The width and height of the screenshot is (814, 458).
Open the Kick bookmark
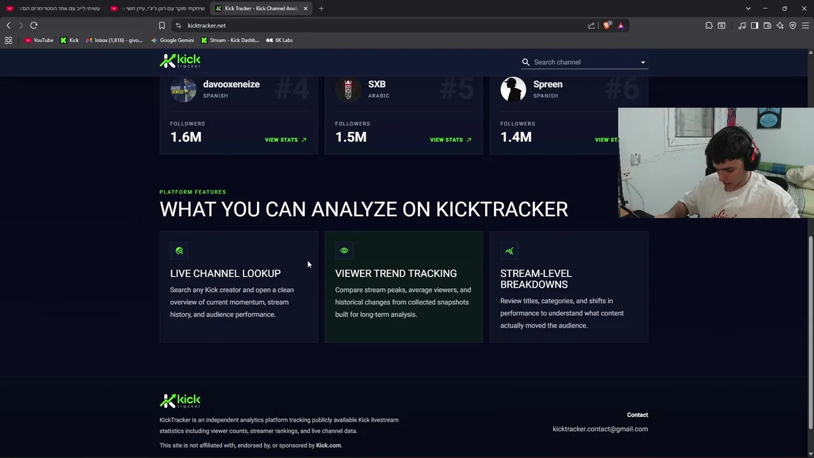click(x=69, y=40)
